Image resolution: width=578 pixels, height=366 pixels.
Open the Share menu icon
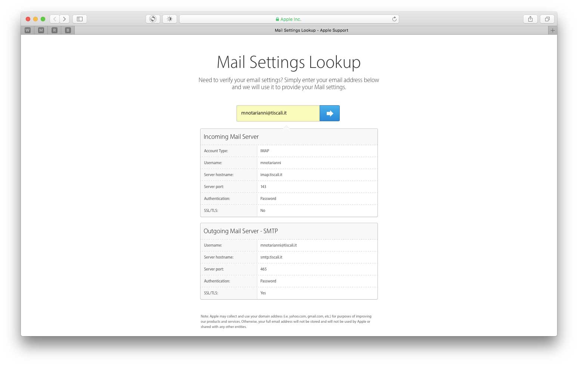(530, 19)
